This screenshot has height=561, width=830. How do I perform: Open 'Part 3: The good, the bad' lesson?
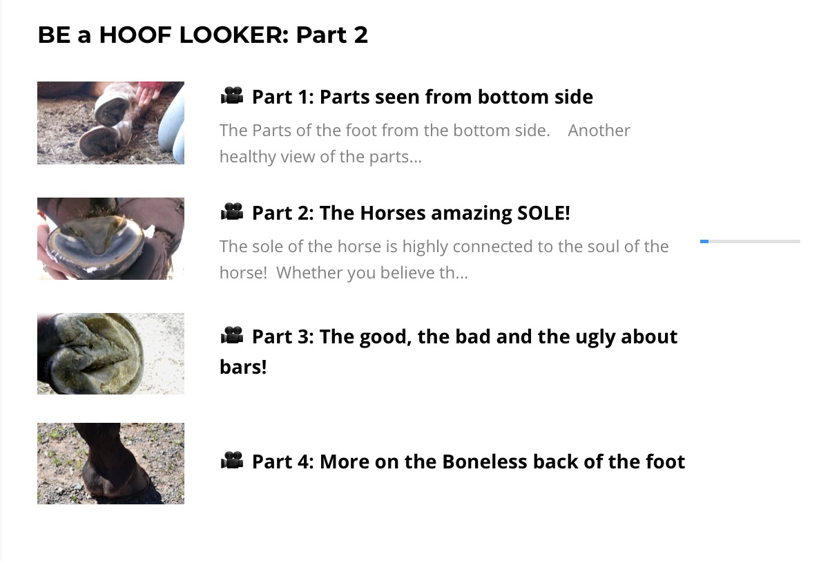tap(449, 351)
